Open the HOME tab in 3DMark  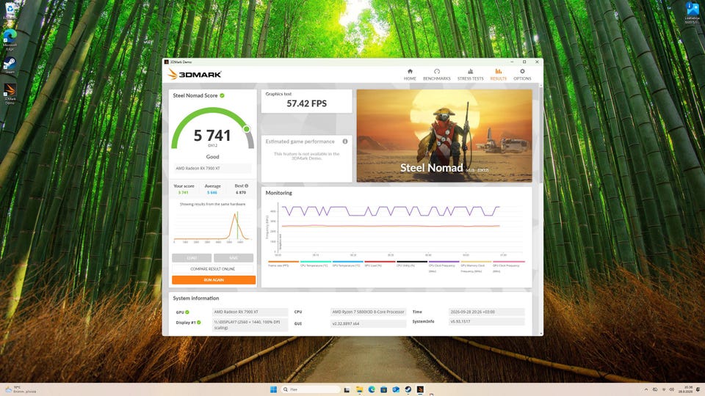pos(410,75)
